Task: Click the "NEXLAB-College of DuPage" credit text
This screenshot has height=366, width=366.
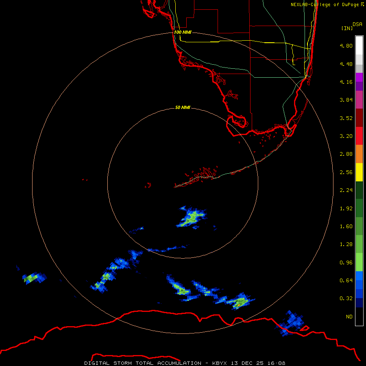Action: (x=325, y=4)
